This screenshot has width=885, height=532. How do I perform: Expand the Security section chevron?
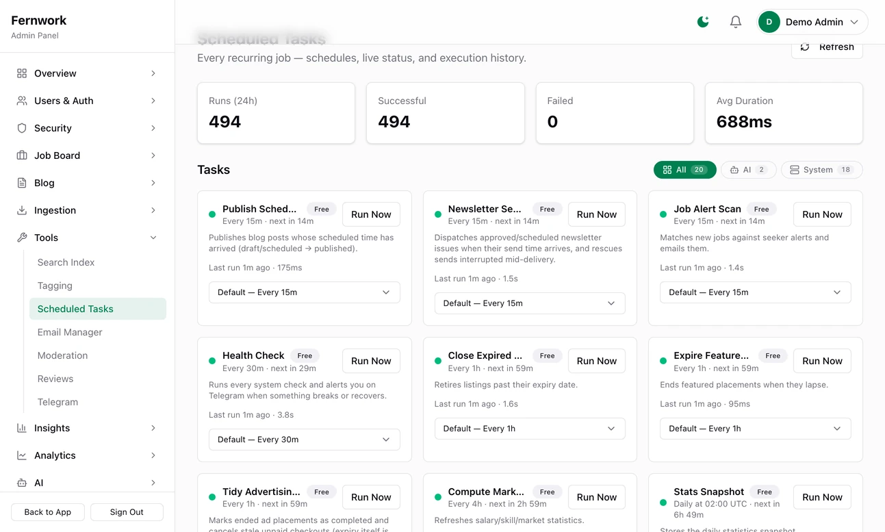click(x=153, y=128)
